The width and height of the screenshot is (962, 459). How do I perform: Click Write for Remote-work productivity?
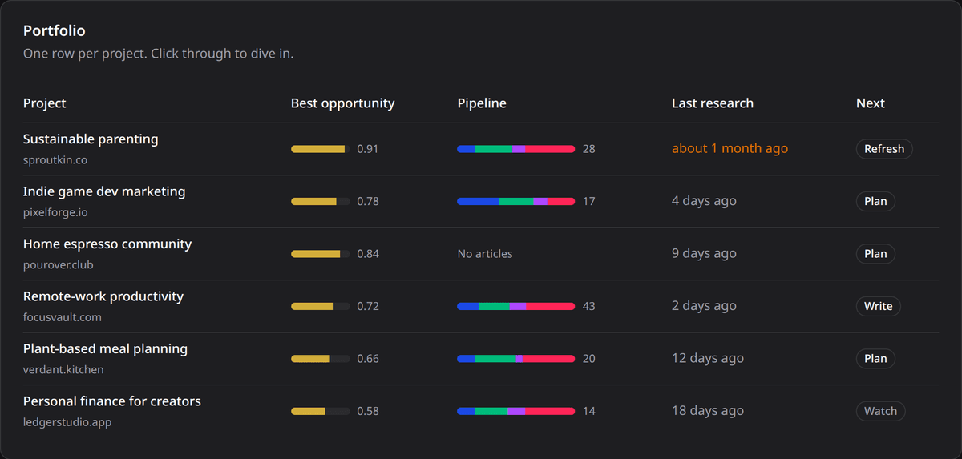pyautogui.click(x=878, y=306)
